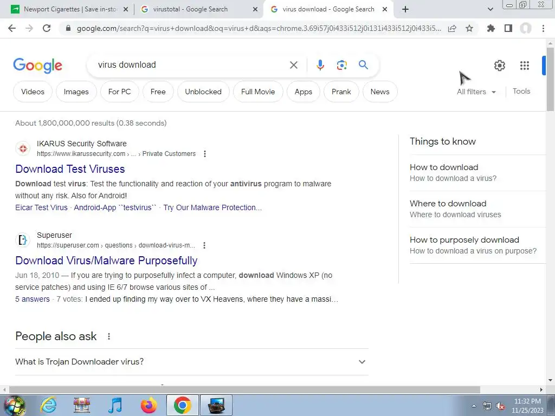Open the Windows Start button

(14, 405)
